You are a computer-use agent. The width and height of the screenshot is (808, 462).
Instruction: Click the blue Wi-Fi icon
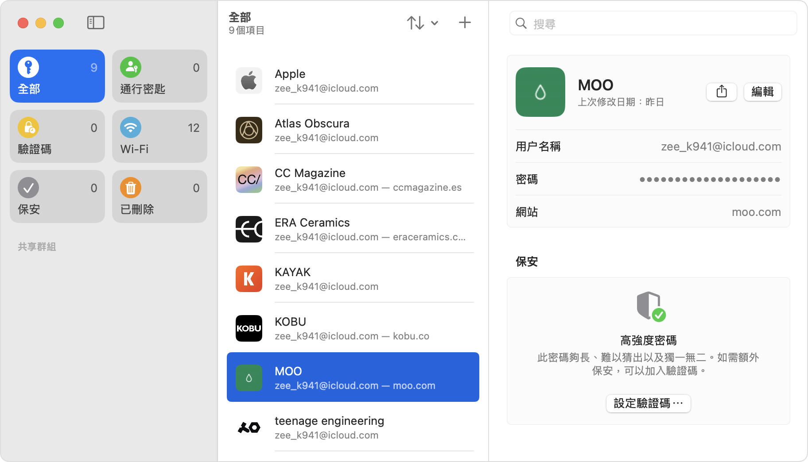[131, 127]
